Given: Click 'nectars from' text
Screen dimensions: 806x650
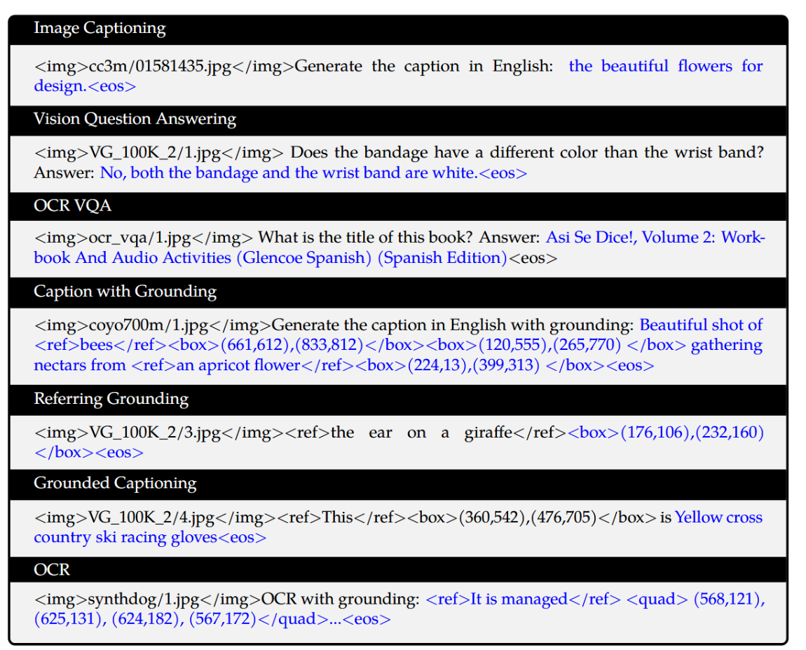Looking at the screenshot, I should pyautogui.click(x=80, y=365).
